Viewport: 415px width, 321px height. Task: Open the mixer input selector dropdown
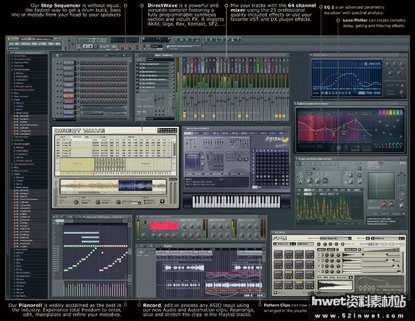(159, 59)
